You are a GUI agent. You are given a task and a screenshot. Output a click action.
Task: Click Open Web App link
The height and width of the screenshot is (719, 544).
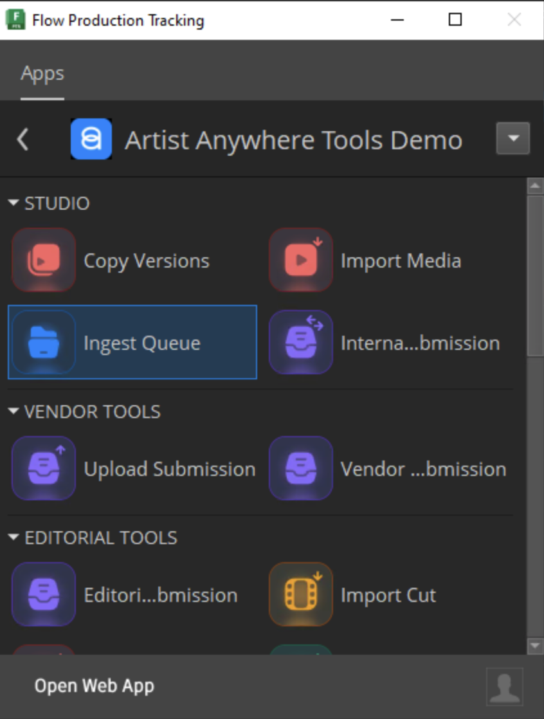[x=95, y=686]
